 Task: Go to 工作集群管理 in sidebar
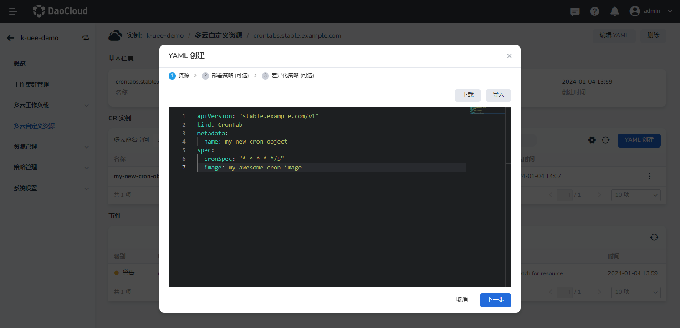pyautogui.click(x=31, y=84)
